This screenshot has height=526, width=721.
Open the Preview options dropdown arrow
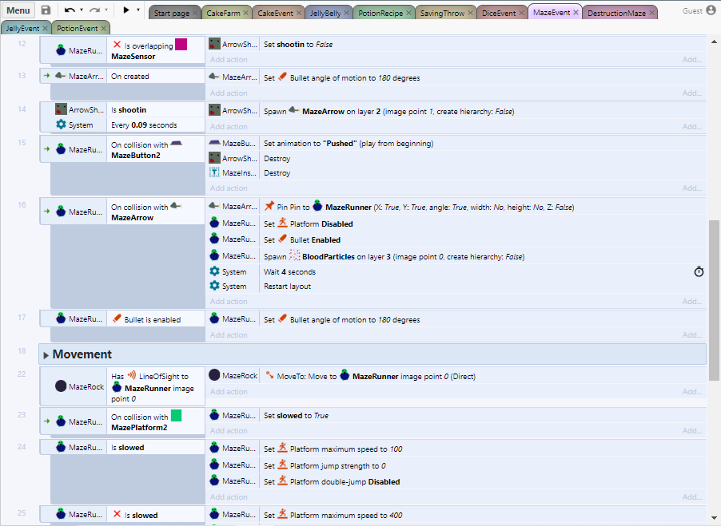138,10
